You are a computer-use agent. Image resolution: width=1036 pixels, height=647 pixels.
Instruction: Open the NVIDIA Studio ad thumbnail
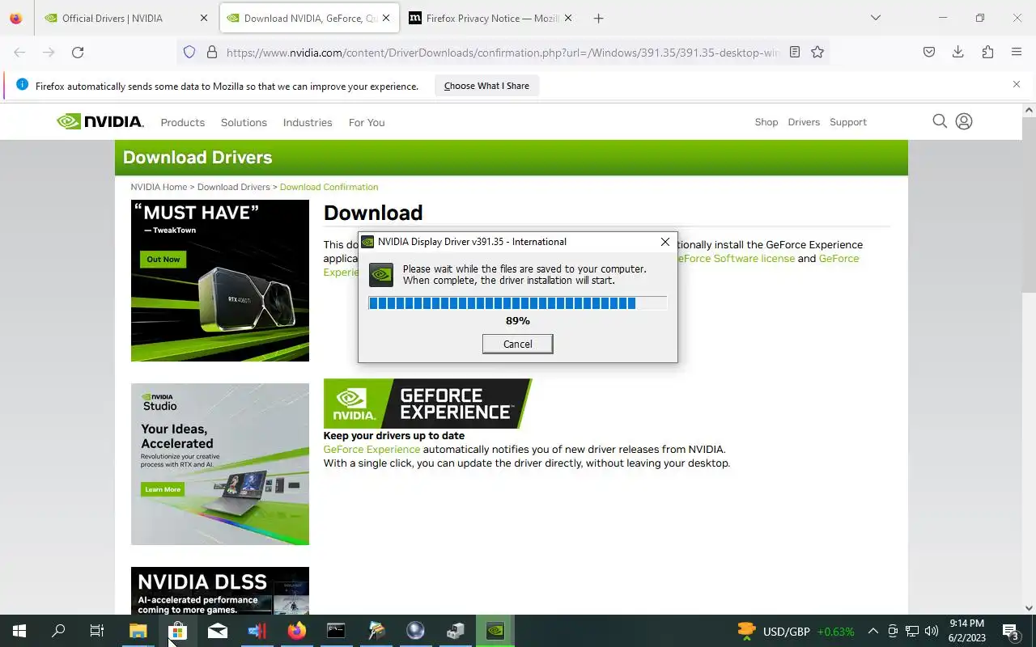(220, 464)
